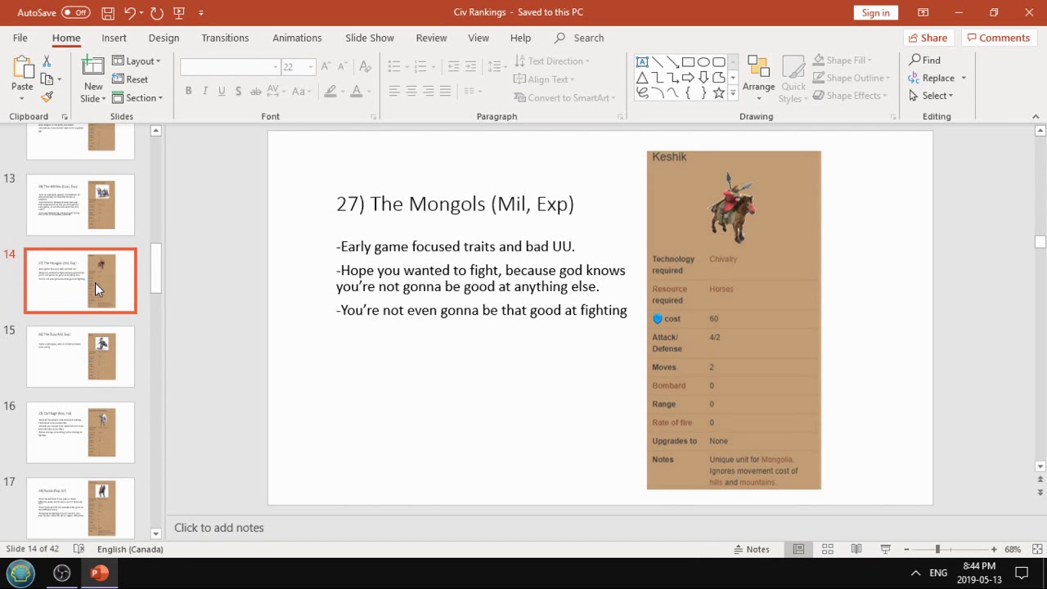Click the Save icon in title bar

[x=108, y=12]
